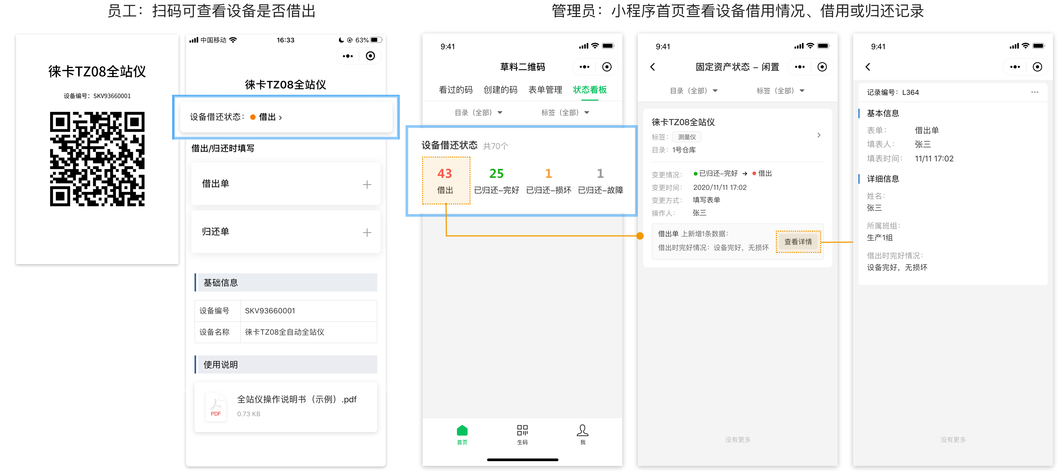Select 徕卡TZ08全自动全站仪 device name cell
This screenshot has height=475, width=1062.
(x=308, y=333)
